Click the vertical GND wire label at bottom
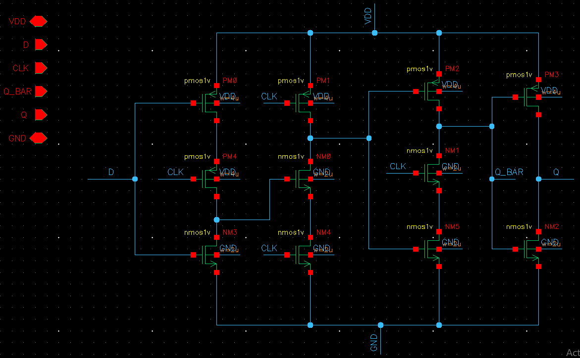The width and height of the screenshot is (580, 358). (x=374, y=343)
